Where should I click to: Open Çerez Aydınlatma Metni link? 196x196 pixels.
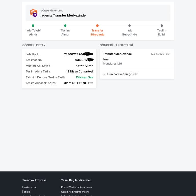[x=75, y=192]
